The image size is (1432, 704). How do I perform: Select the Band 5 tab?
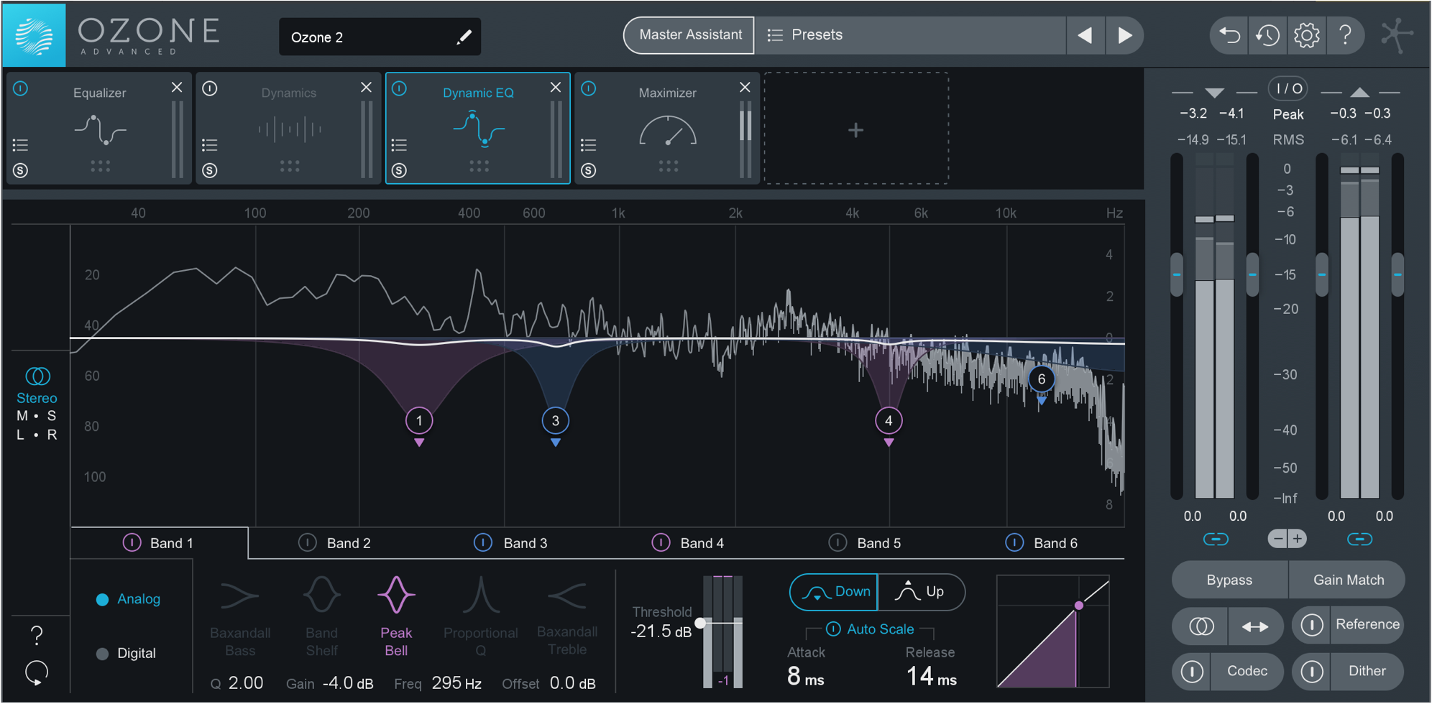[x=867, y=543]
